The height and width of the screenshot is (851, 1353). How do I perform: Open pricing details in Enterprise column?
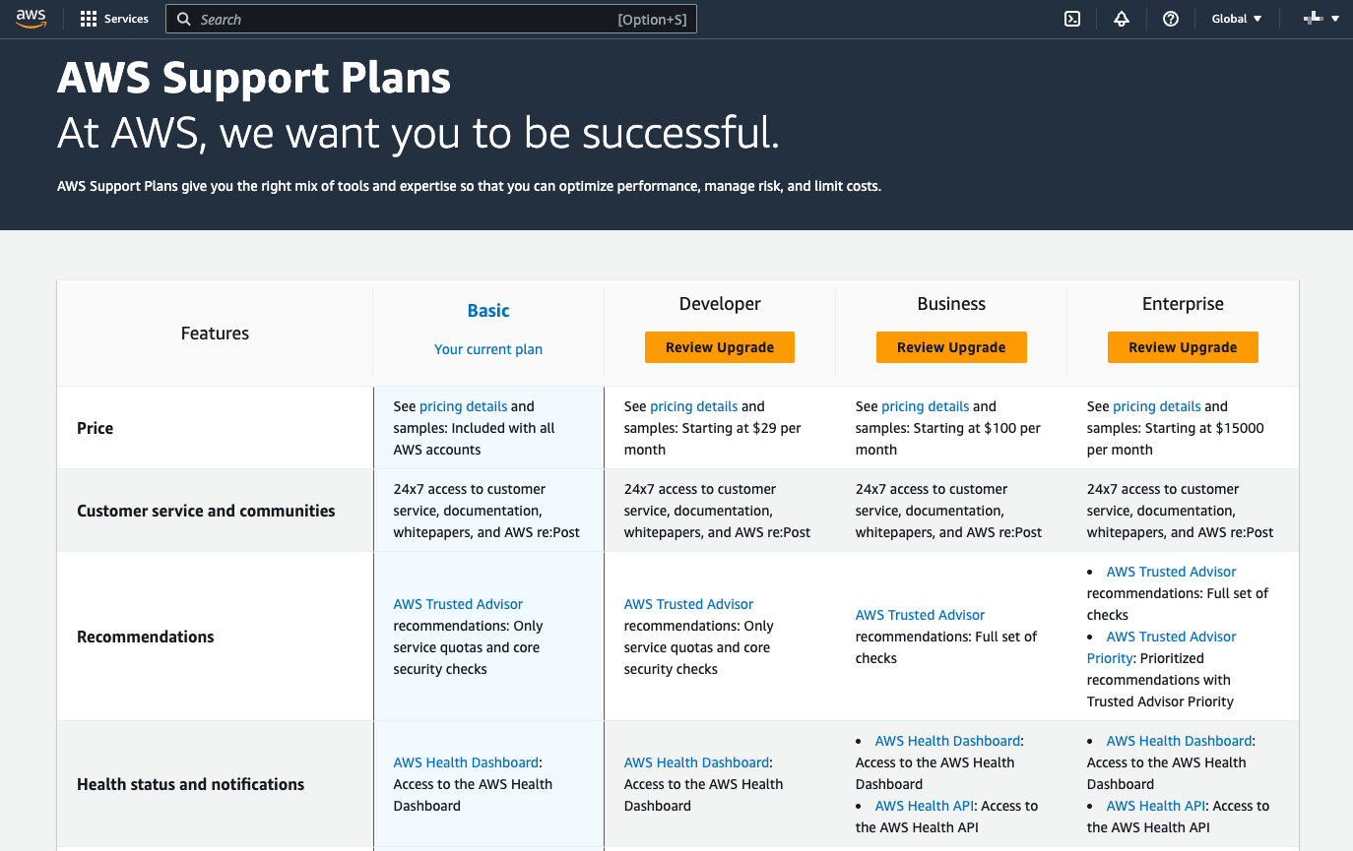point(1157,406)
